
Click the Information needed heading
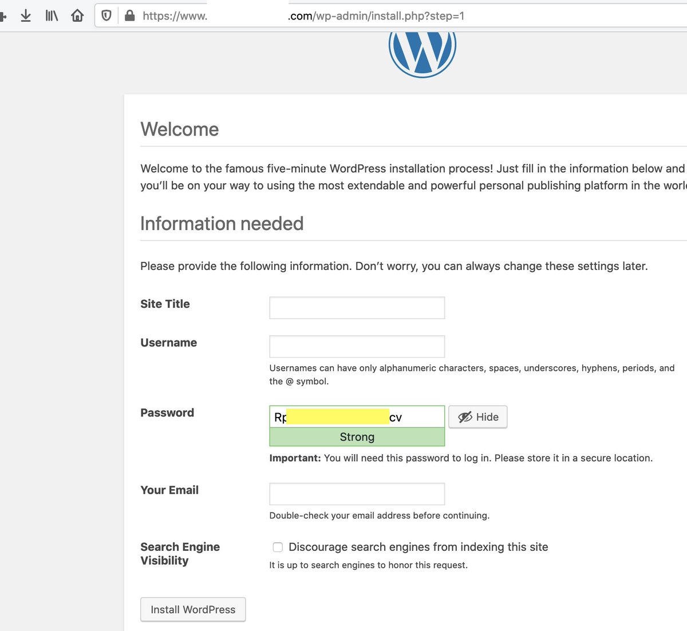click(x=222, y=224)
